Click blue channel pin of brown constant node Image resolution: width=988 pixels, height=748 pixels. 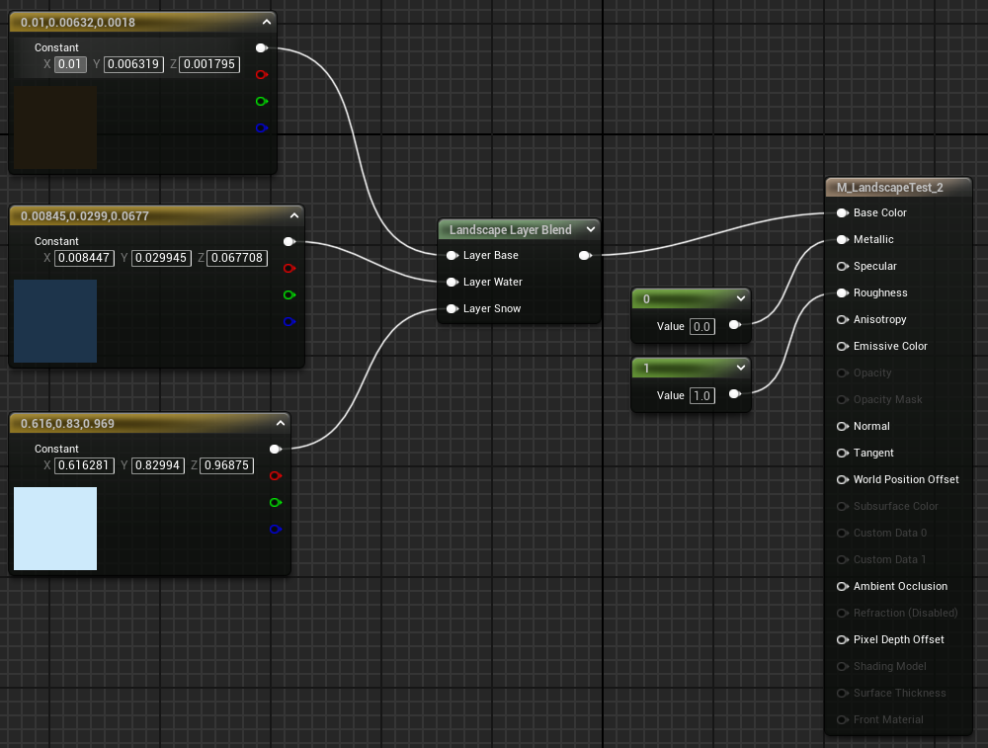(x=261, y=127)
